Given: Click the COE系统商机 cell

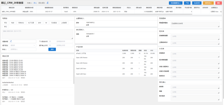Looking at the screenshot, I should (149, 12).
